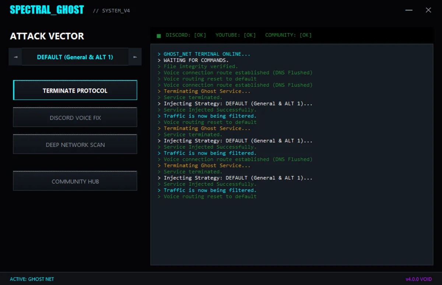Click the ATTACK VECTOR section header
This screenshot has height=285, width=442.
[x=47, y=36]
